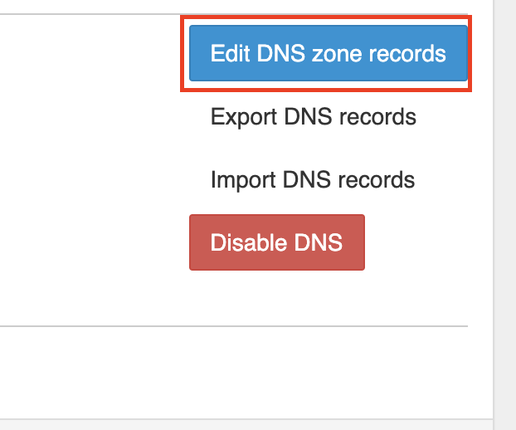Click the red Disable DNS button
The image size is (516, 430).
277,242
